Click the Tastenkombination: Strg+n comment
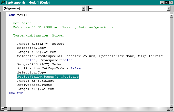174x112 pixels. [39, 36]
